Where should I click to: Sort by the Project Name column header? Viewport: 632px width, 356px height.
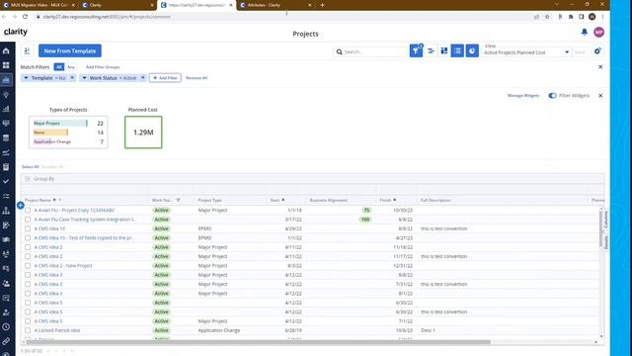point(38,200)
